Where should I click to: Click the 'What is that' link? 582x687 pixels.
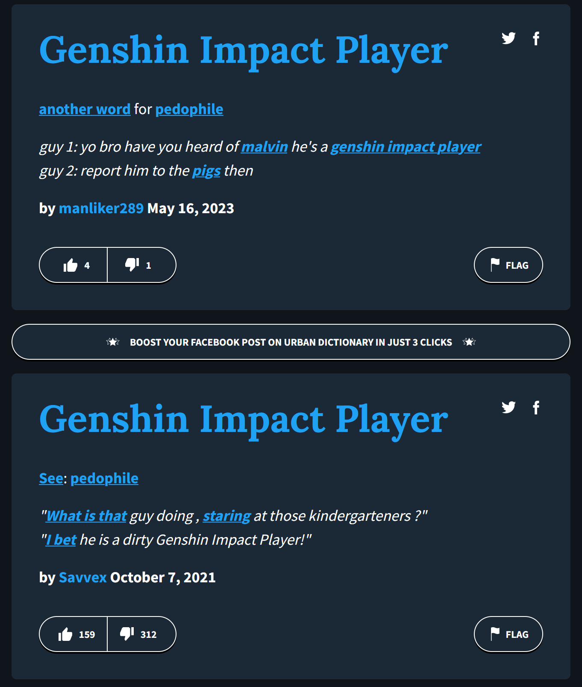(x=86, y=516)
